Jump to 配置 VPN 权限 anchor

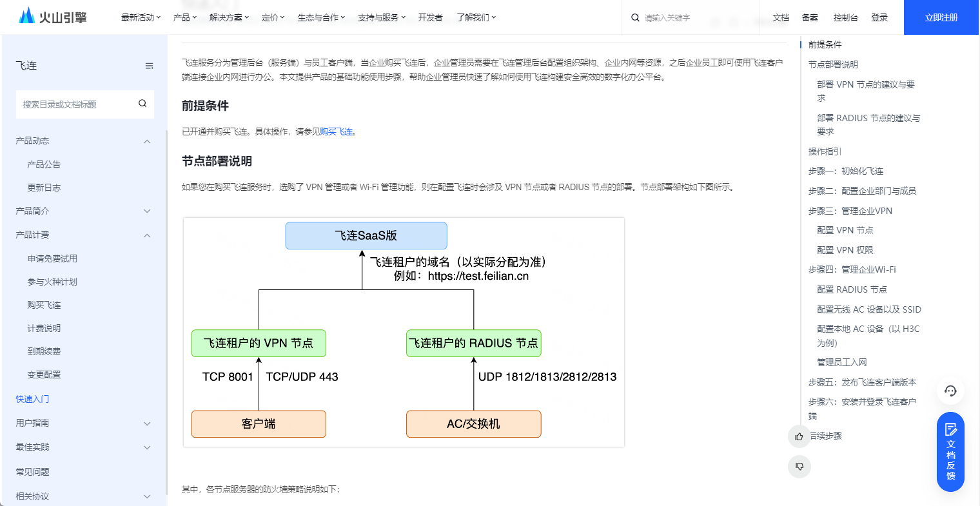[845, 250]
